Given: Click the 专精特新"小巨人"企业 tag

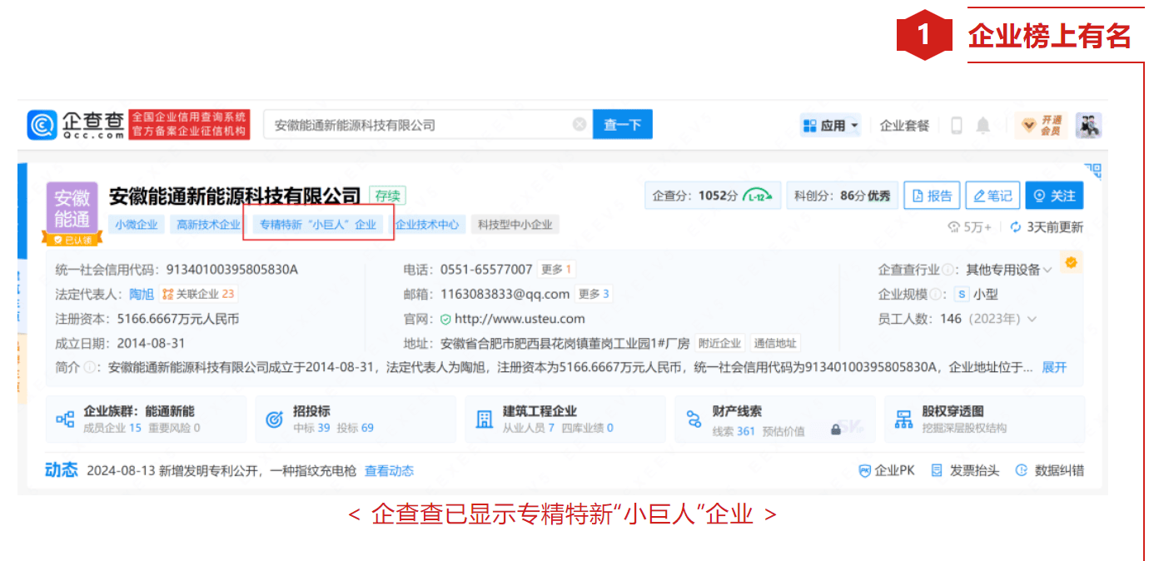Looking at the screenshot, I should (318, 225).
